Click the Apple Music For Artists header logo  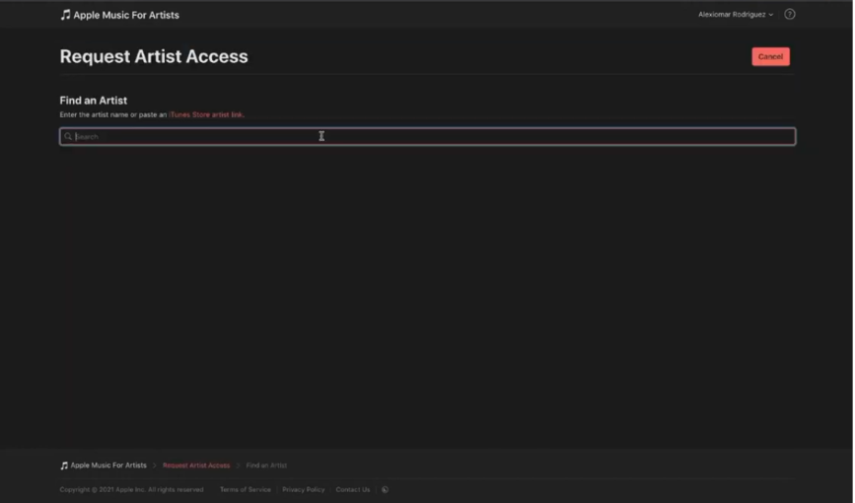click(x=119, y=15)
